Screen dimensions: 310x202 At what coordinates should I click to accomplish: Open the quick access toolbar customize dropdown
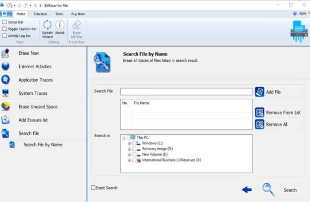40,5
